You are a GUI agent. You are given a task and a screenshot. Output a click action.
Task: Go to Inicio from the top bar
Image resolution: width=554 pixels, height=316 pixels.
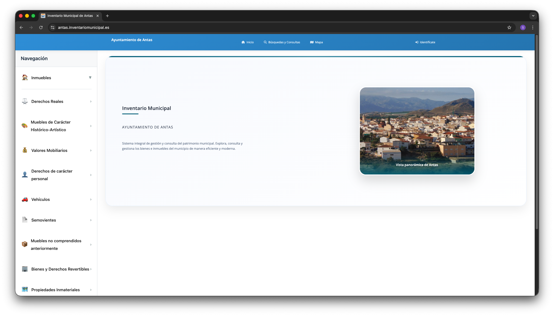pyautogui.click(x=248, y=42)
